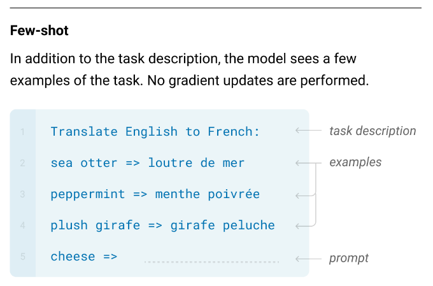Select the "prompt" annotation label
The width and height of the screenshot is (433, 286).
(x=349, y=258)
